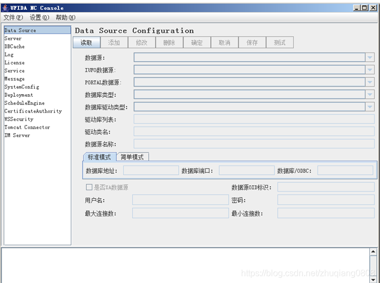Screen dimensions: 380x283
Task: Click the 修改 button
Action: [142, 43]
